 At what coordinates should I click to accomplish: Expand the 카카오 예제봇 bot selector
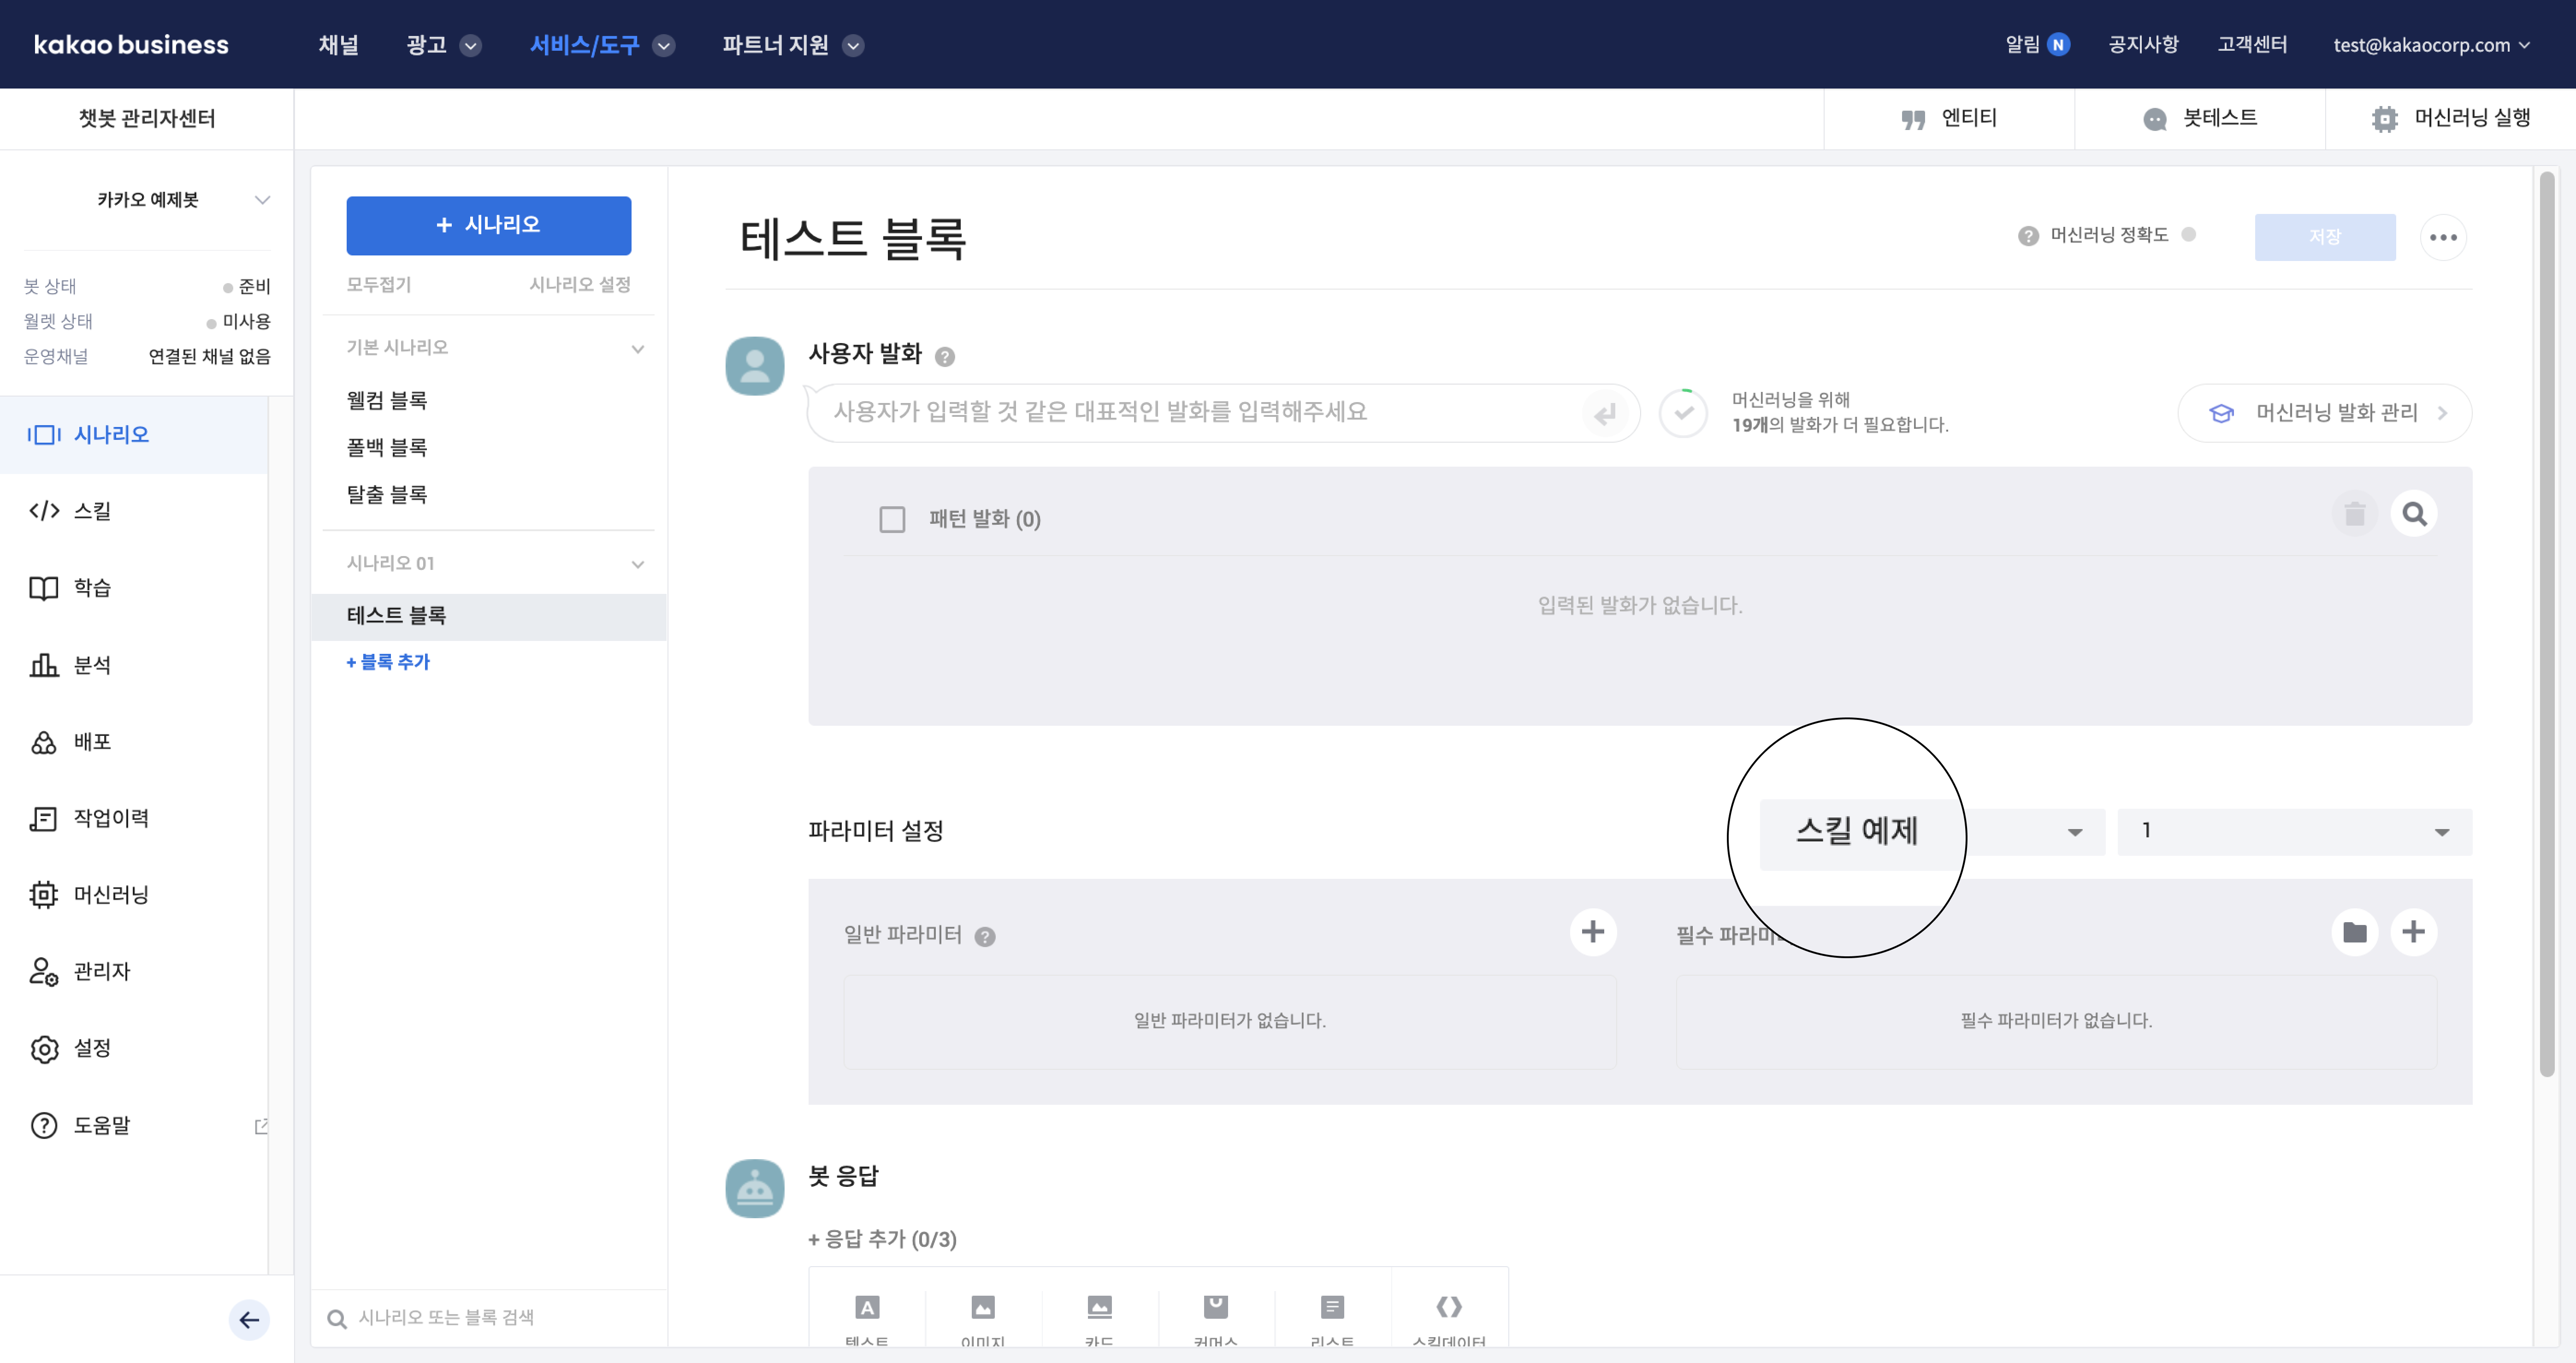262,200
